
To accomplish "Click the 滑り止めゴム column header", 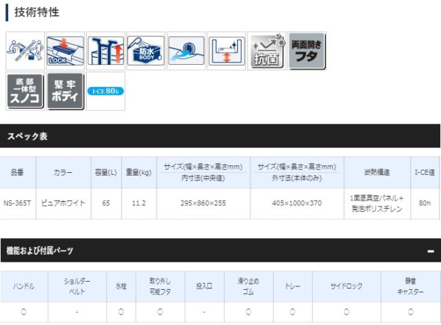I will 249,286.
